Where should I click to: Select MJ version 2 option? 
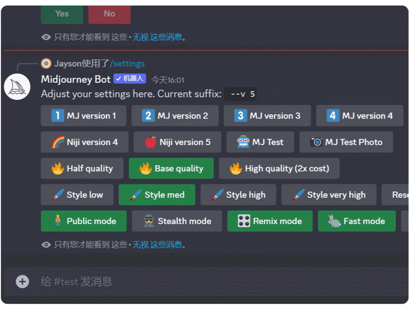175,116
